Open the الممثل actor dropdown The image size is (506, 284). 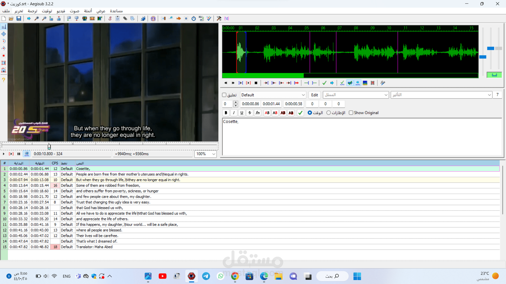tap(386, 95)
